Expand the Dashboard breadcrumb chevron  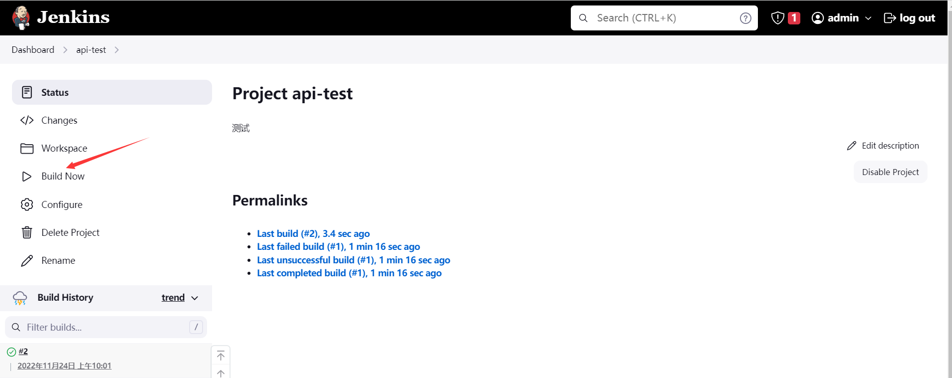pyautogui.click(x=65, y=50)
